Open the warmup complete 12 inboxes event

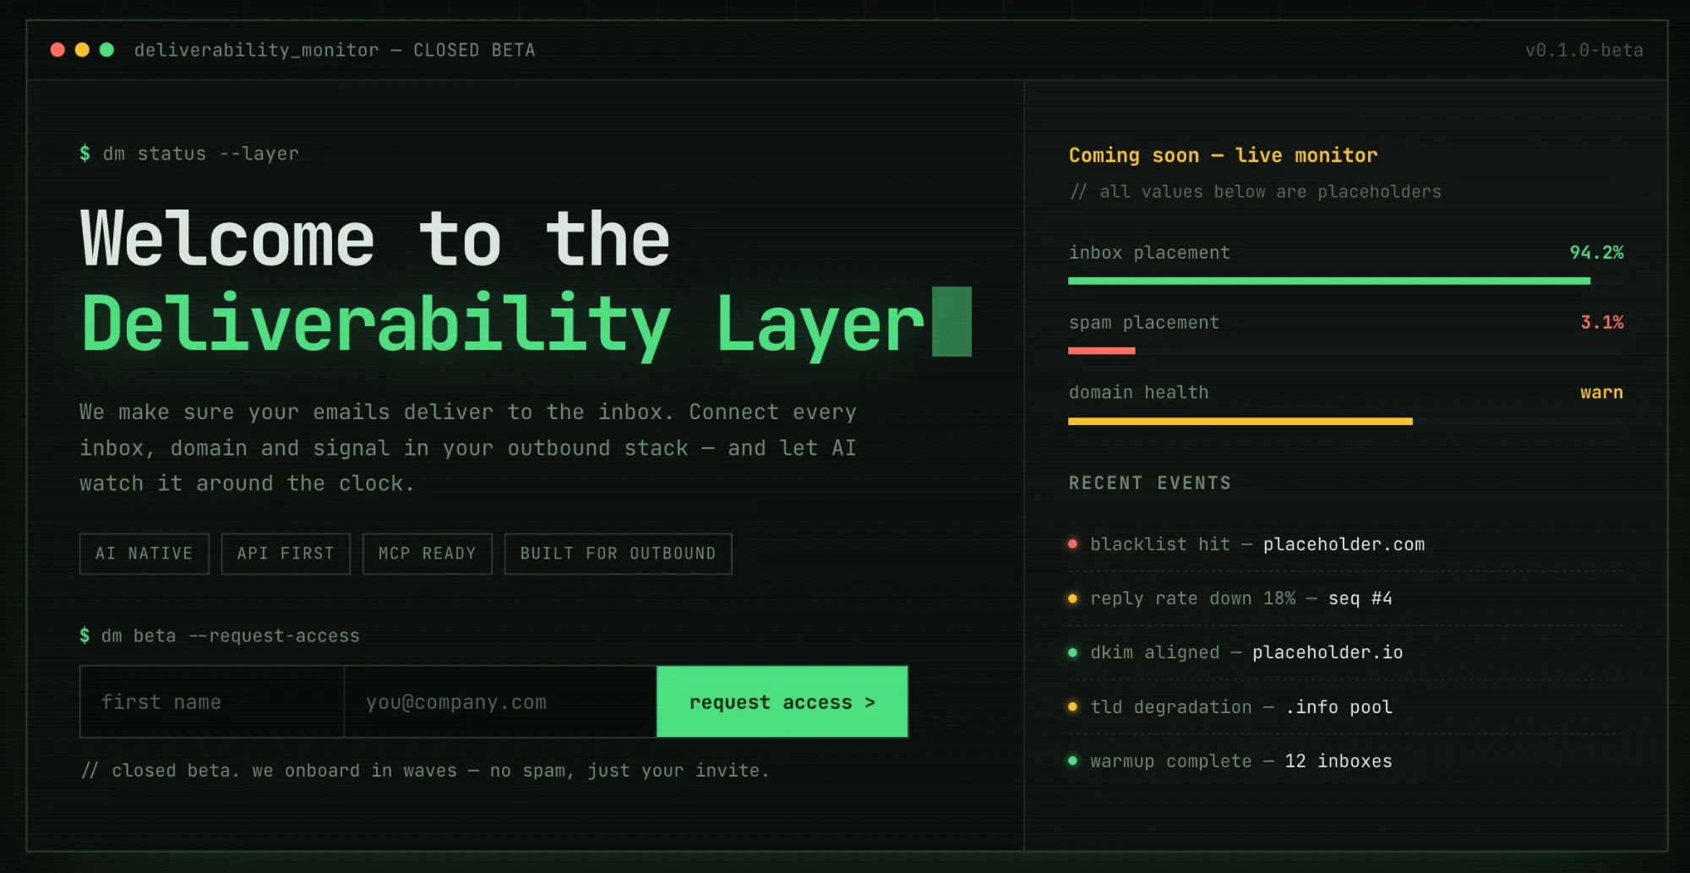tap(1345, 761)
